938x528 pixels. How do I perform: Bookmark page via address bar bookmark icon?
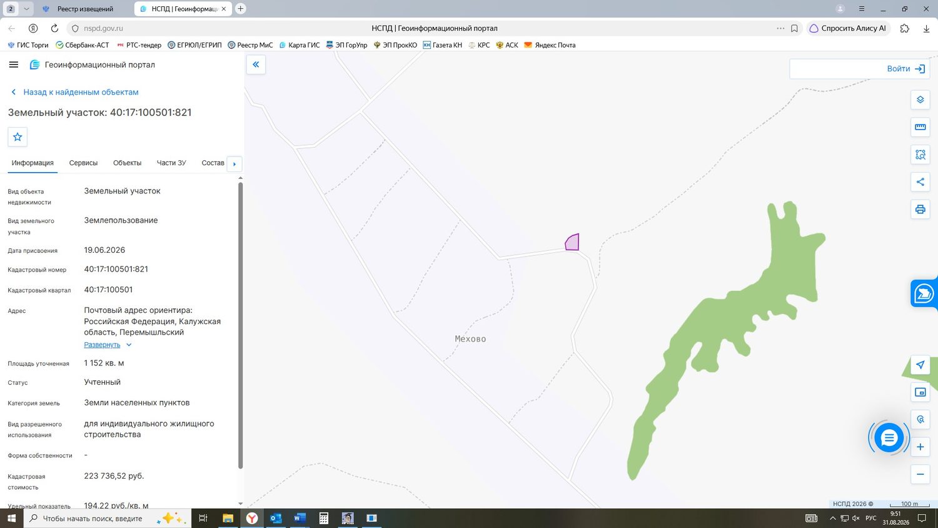pos(794,28)
